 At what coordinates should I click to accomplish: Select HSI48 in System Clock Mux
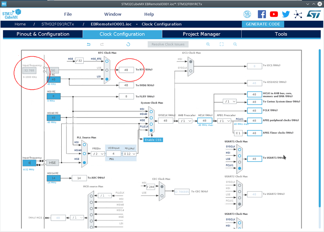(x=151, y=118)
